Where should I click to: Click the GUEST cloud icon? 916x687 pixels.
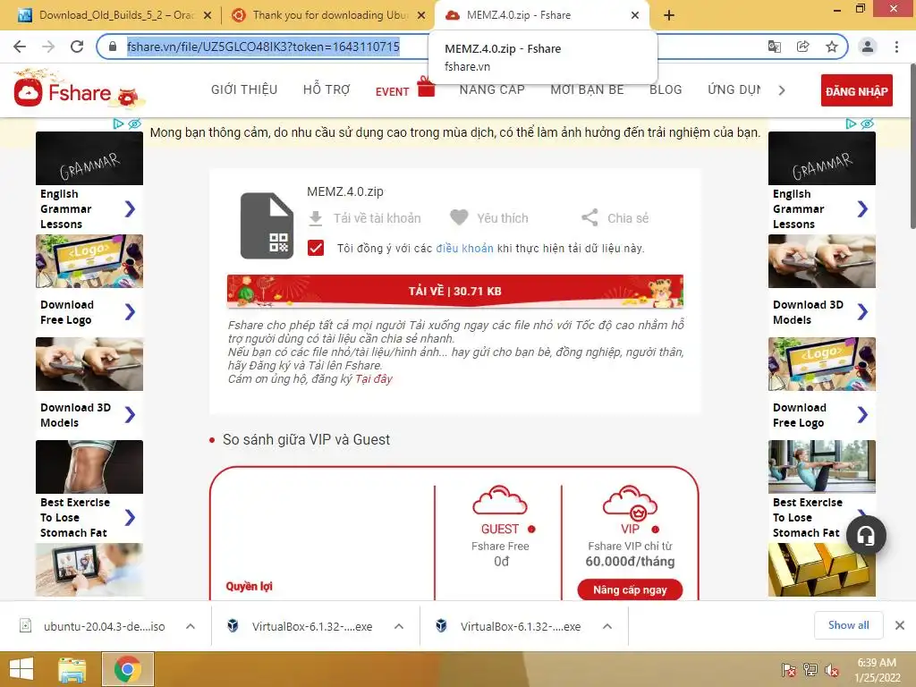pos(499,501)
